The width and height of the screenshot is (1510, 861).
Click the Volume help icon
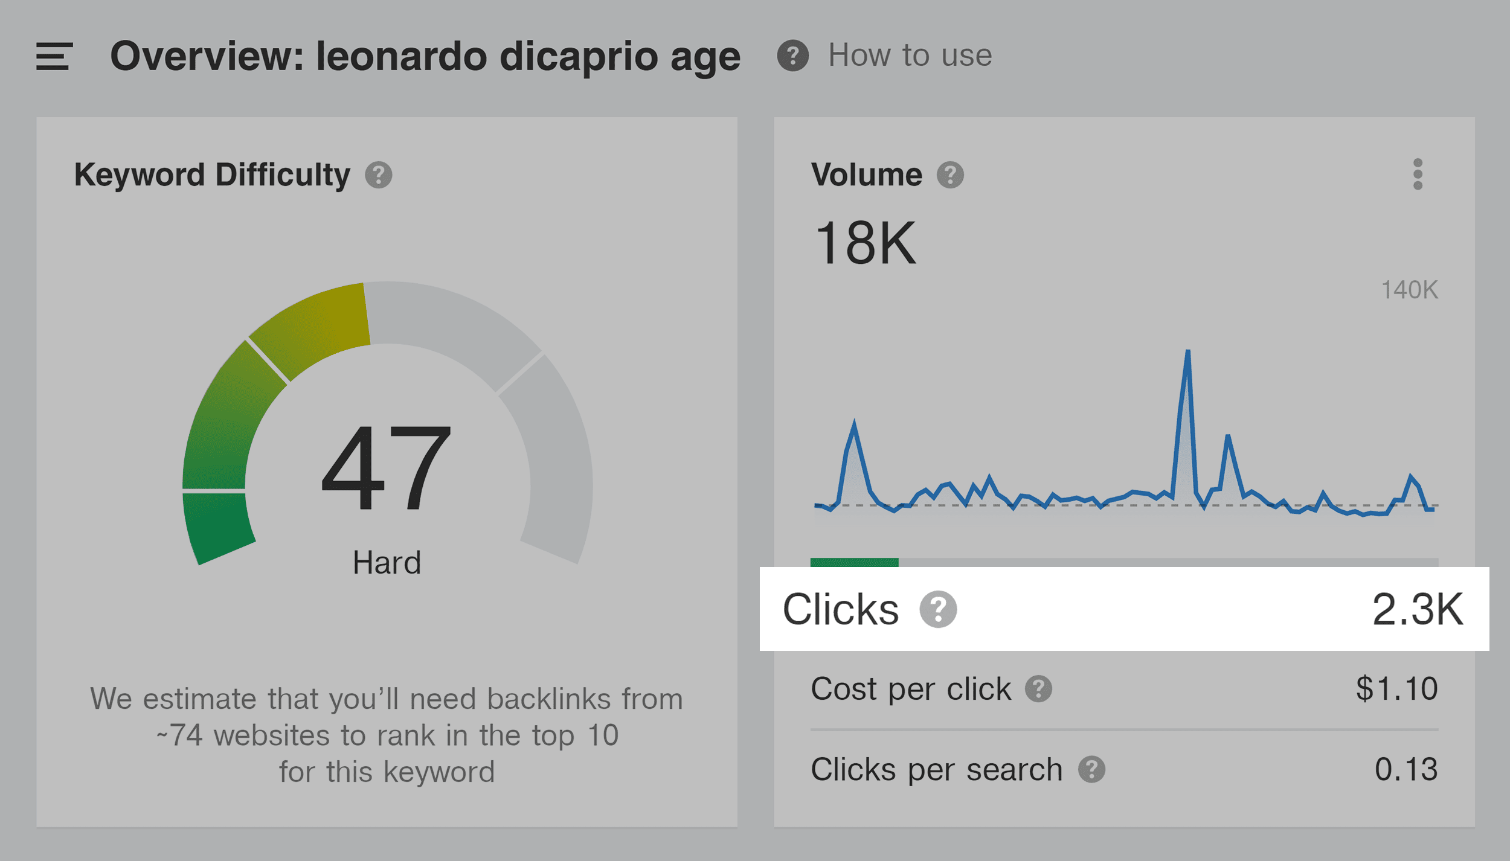[x=950, y=175]
